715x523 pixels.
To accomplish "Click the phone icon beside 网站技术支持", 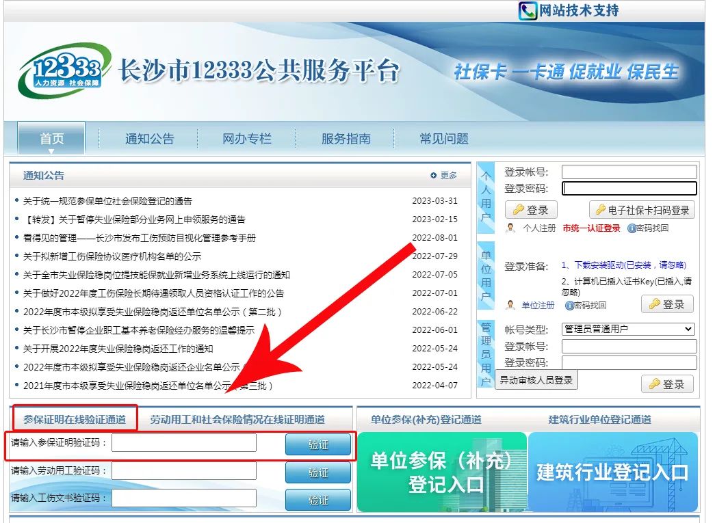I will pos(528,10).
